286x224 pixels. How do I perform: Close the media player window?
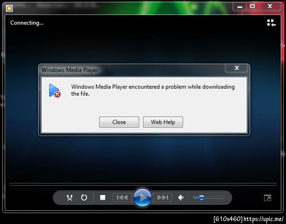(x=270, y=7)
